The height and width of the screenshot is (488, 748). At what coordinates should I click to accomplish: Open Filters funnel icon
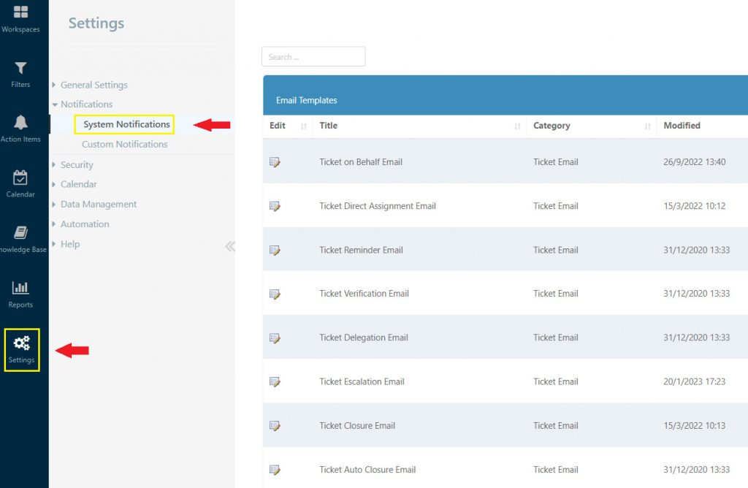20,68
